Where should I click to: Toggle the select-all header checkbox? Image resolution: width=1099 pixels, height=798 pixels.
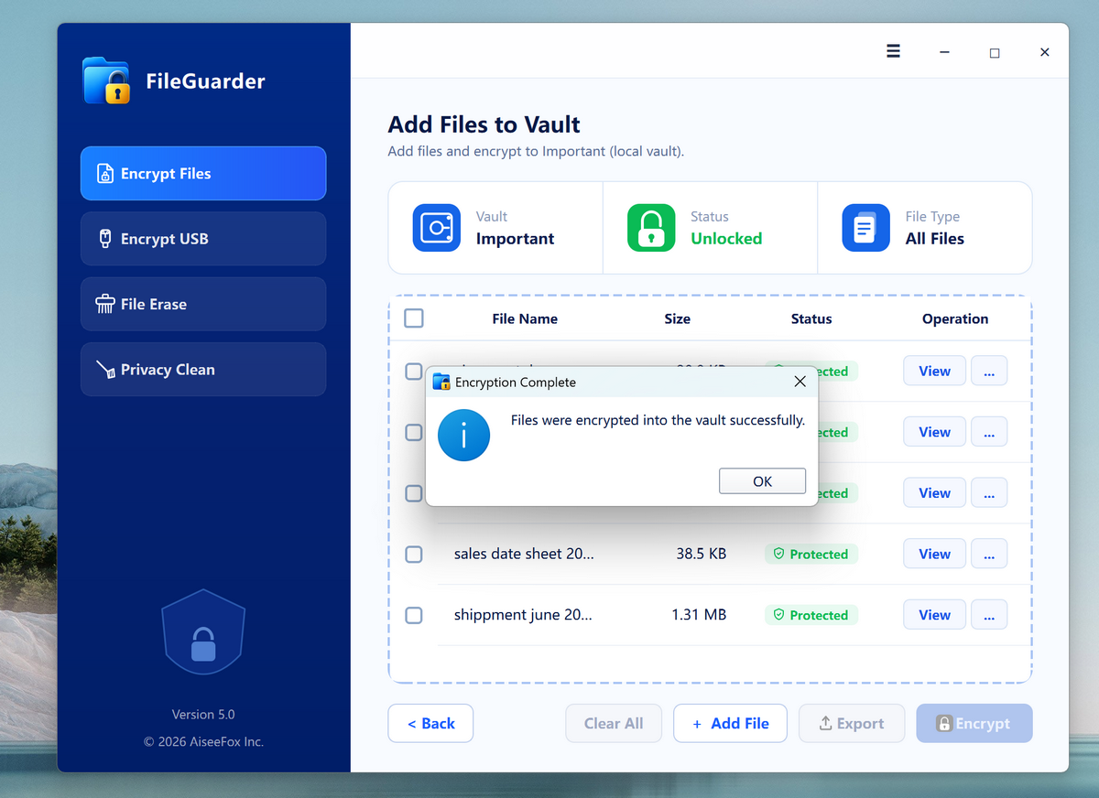pos(414,318)
